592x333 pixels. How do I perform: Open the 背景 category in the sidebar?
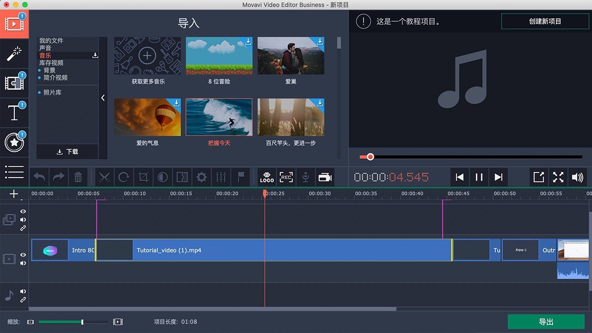49,71
